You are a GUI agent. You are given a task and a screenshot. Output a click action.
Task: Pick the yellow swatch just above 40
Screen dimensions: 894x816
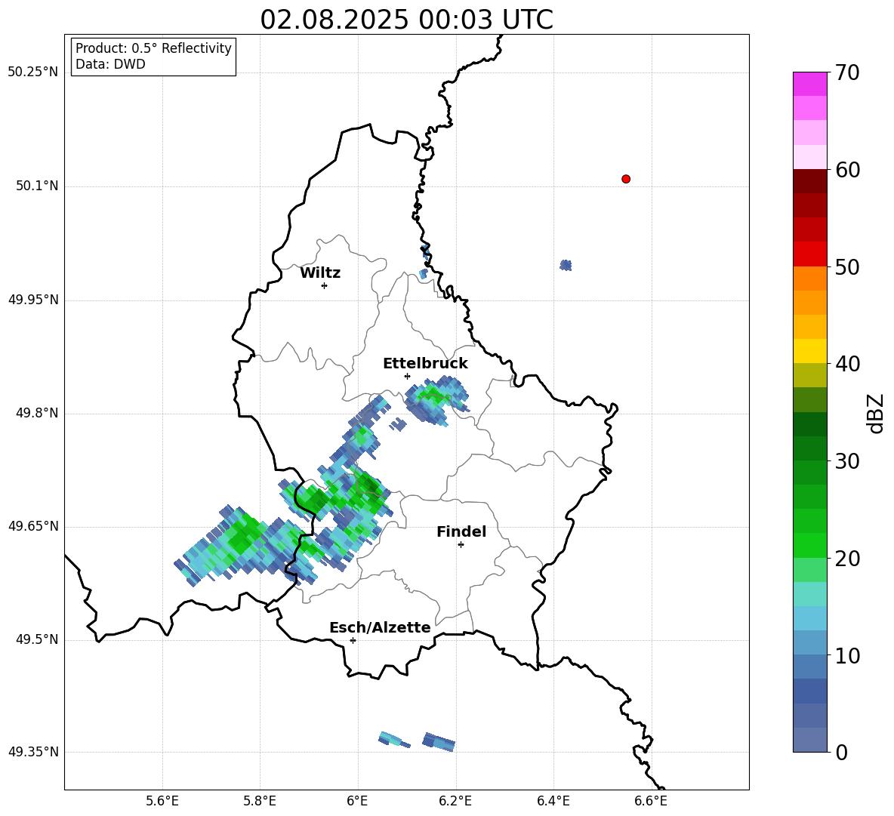809,351
